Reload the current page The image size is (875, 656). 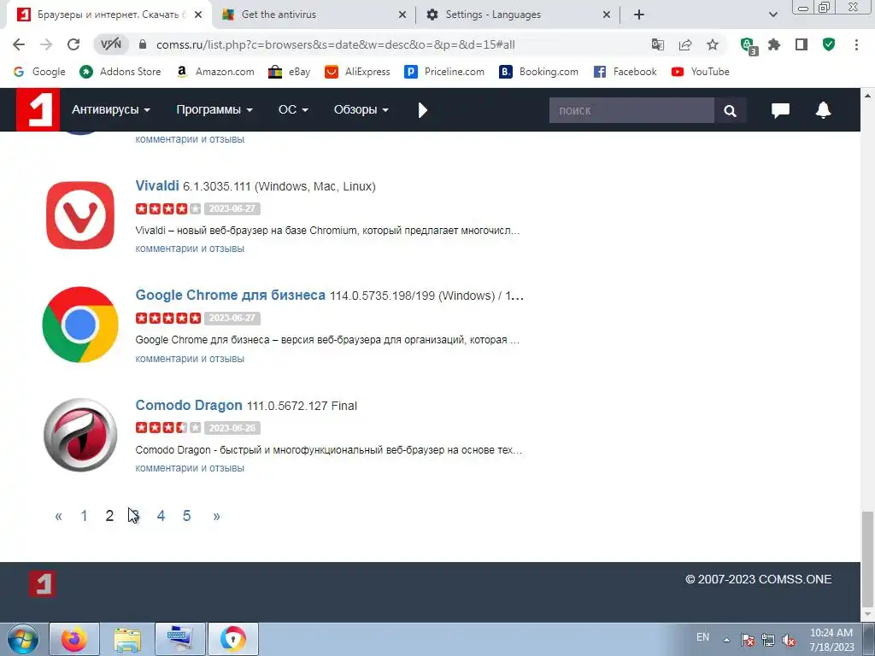[73, 44]
